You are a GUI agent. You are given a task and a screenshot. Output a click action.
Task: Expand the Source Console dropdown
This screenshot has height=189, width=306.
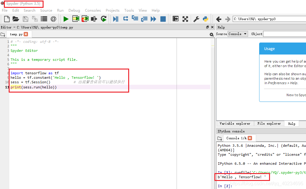pyautogui.click(x=238, y=34)
